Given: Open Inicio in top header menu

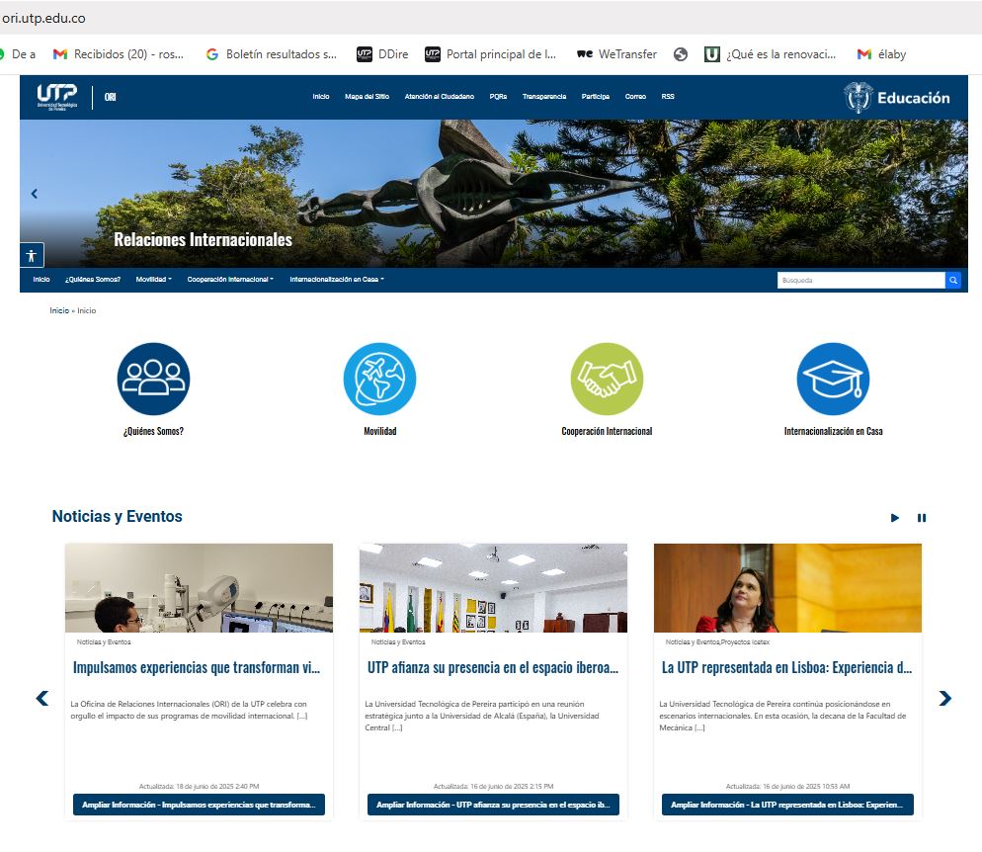Looking at the screenshot, I should [321, 97].
